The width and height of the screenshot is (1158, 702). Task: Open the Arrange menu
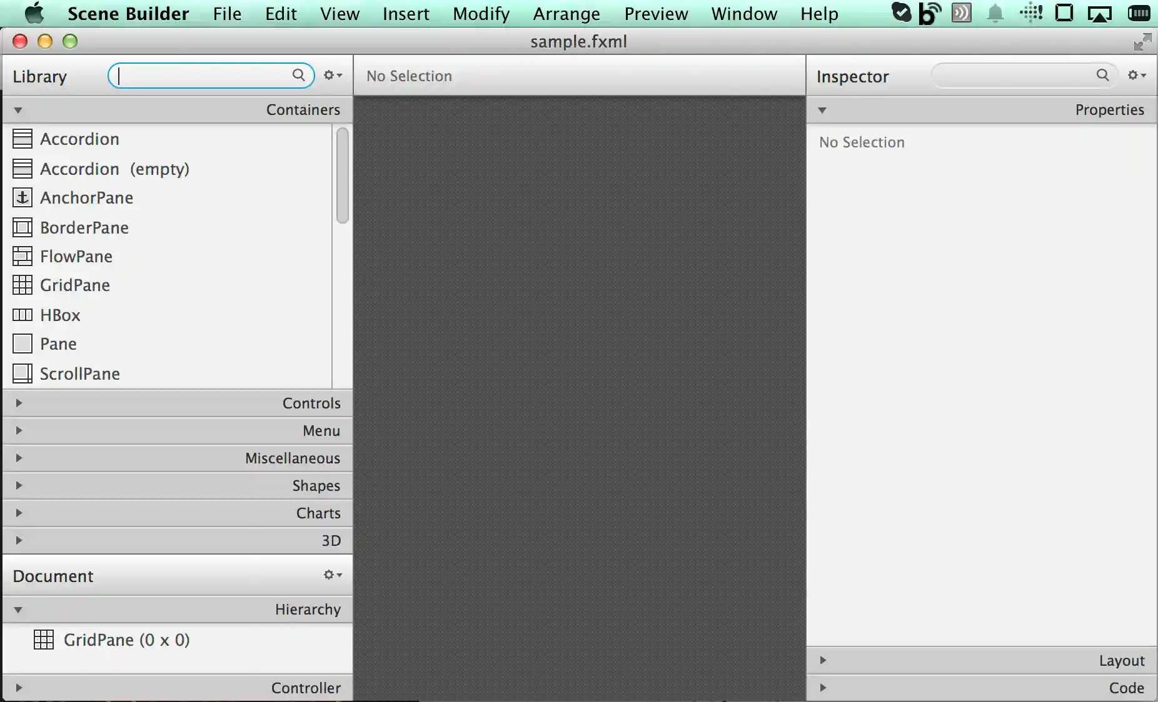566,13
